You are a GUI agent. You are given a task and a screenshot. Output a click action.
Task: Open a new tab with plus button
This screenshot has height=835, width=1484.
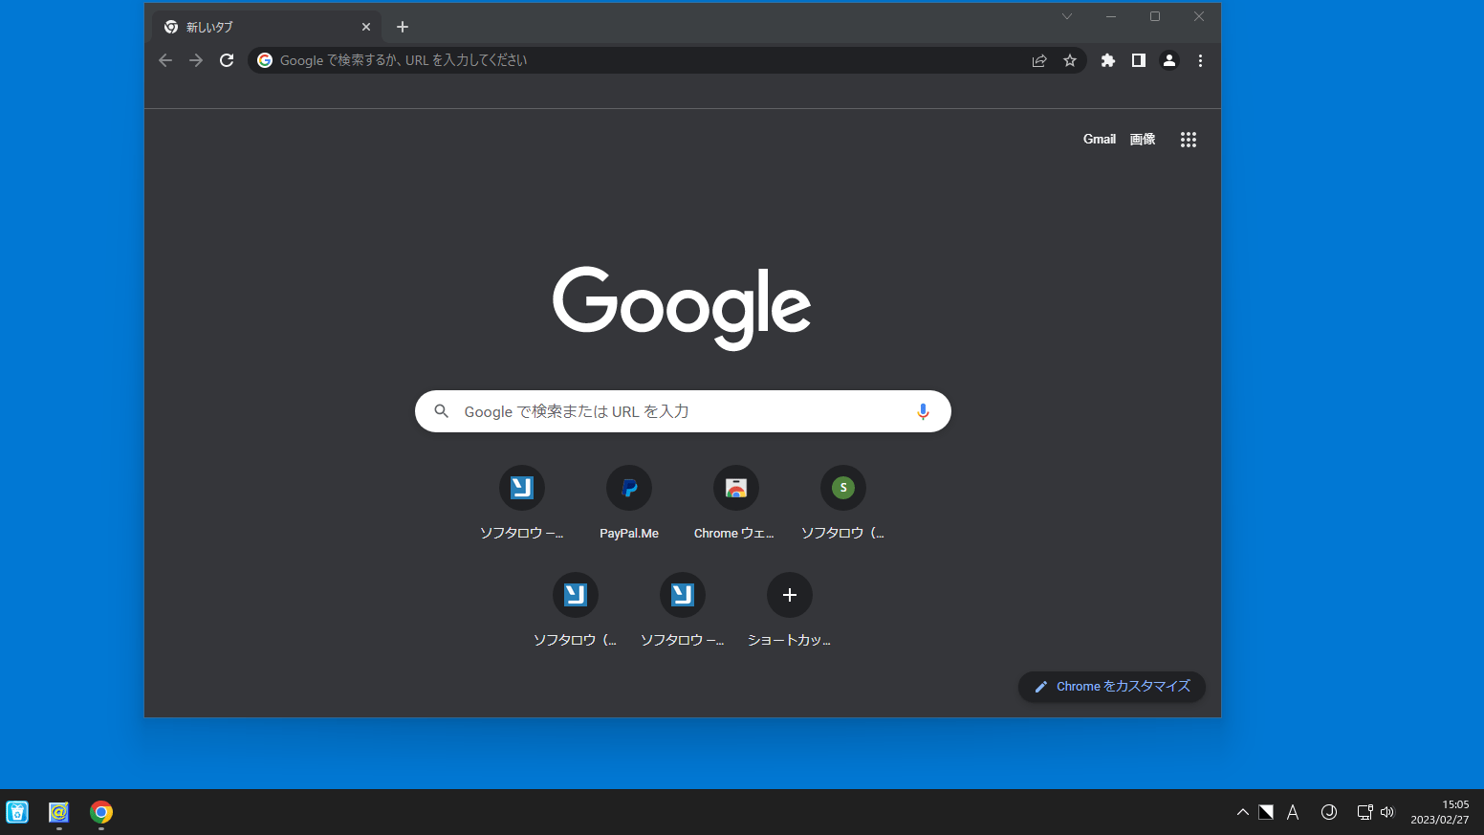coord(403,27)
